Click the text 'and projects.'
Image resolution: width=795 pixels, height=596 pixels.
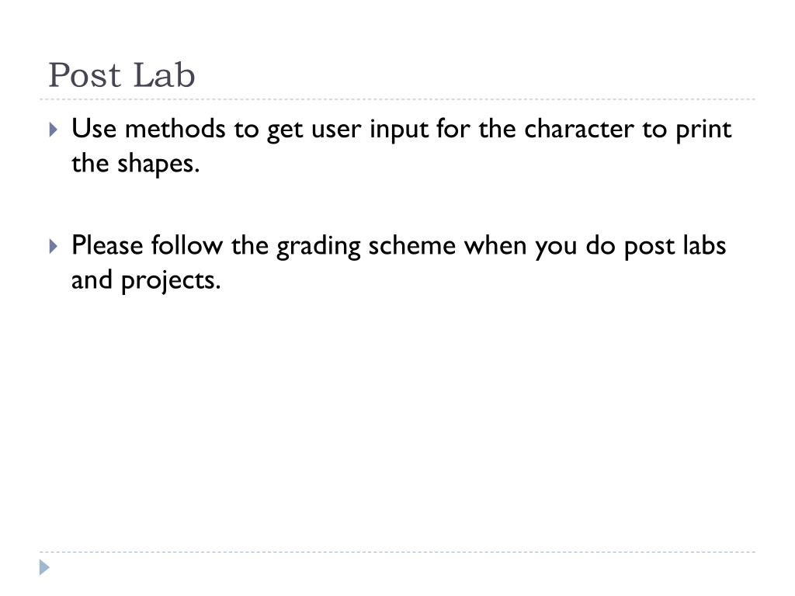coord(146,281)
